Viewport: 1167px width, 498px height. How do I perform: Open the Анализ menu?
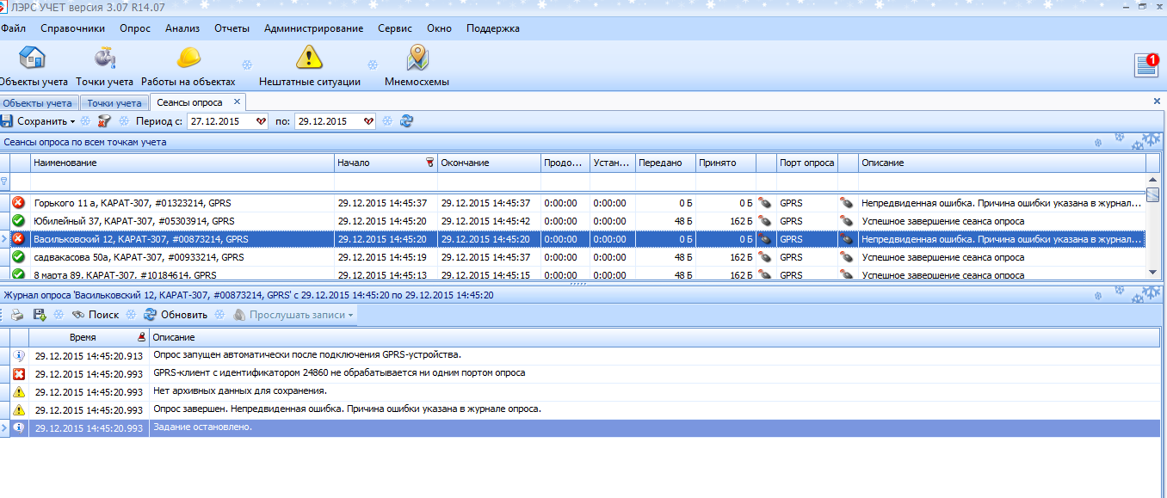(x=182, y=28)
